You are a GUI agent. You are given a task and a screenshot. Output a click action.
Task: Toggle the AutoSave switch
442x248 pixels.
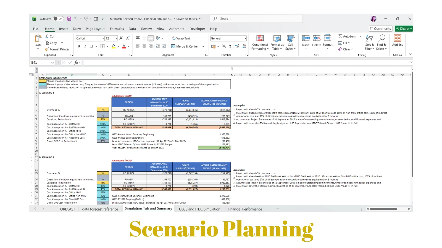(58, 19)
